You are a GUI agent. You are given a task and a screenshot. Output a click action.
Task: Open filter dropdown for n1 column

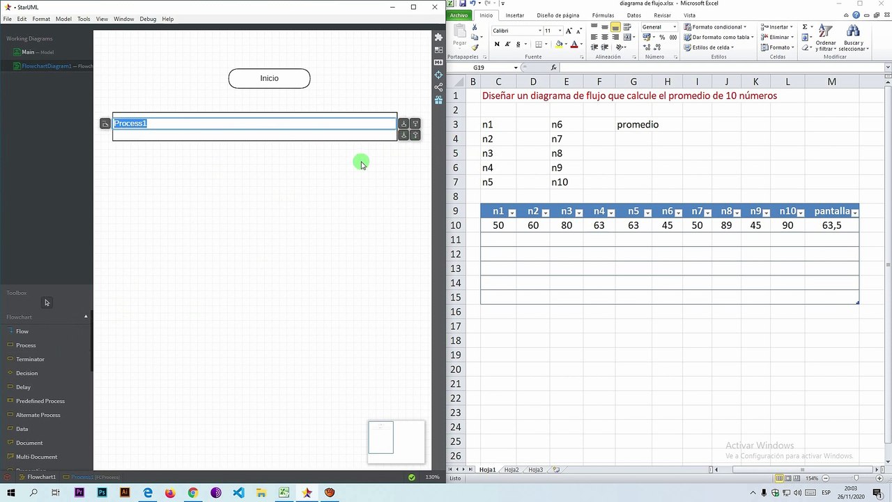pyautogui.click(x=512, y=213)
